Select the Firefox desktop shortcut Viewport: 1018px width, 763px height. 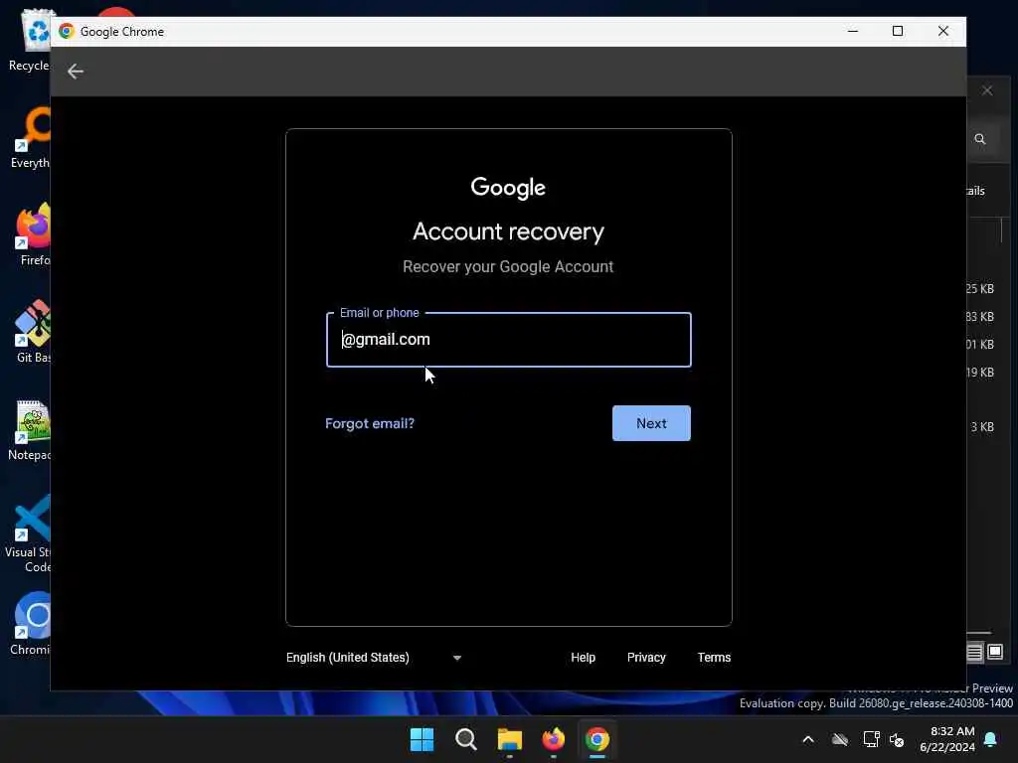coord(33,234)
